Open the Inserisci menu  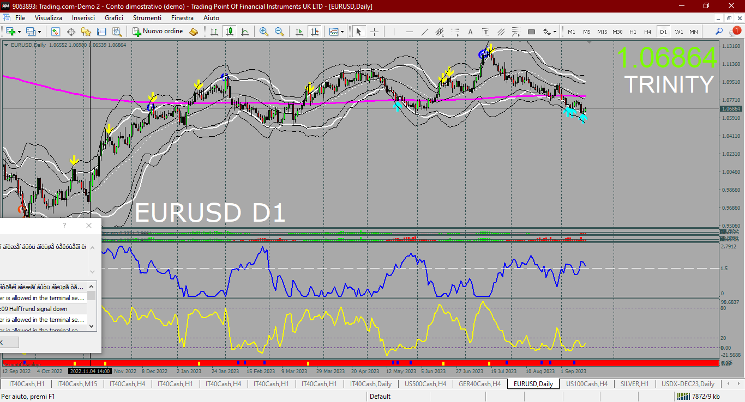[x=83, y=18]
